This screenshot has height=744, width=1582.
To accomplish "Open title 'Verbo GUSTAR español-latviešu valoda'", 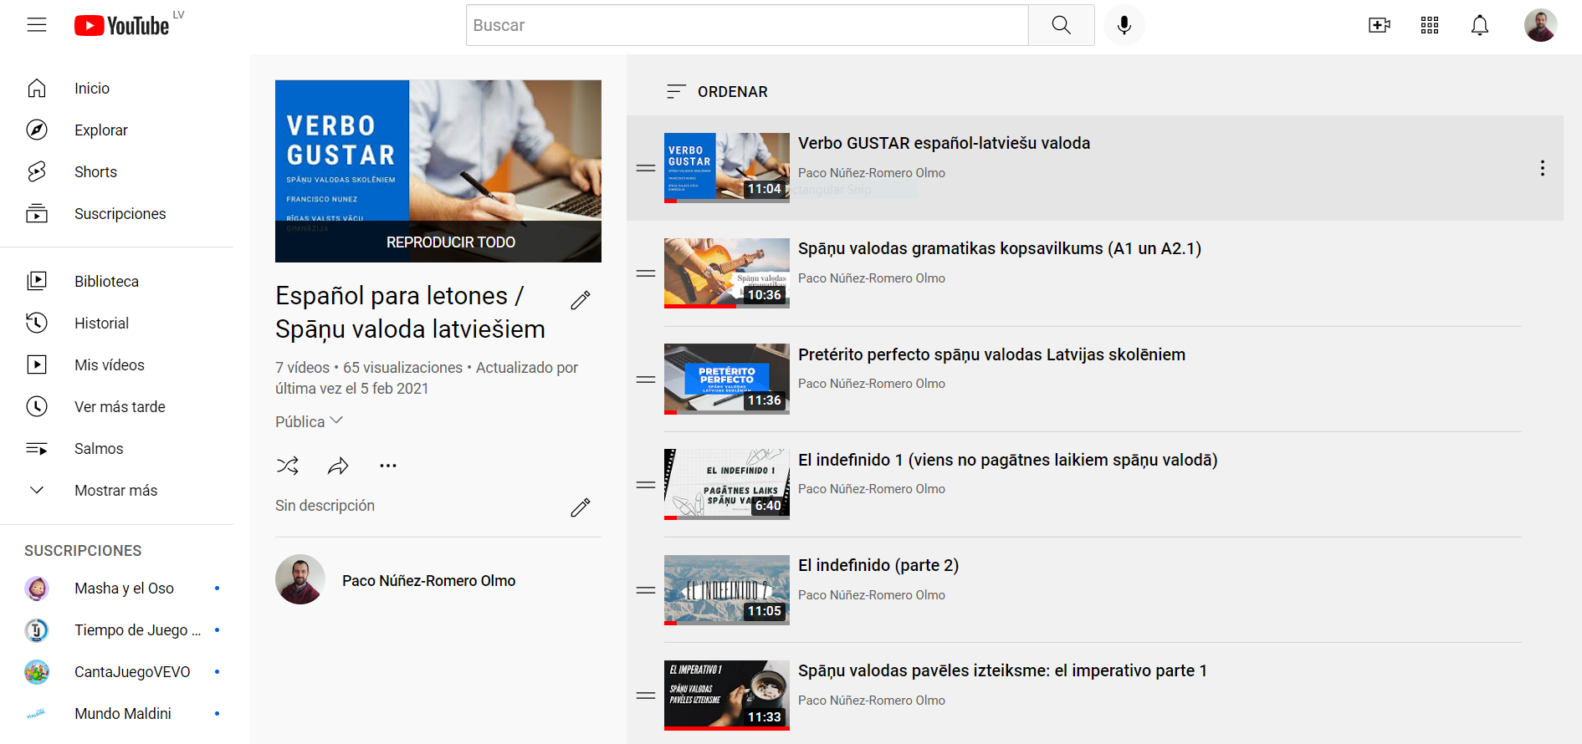I will point(944,143).
